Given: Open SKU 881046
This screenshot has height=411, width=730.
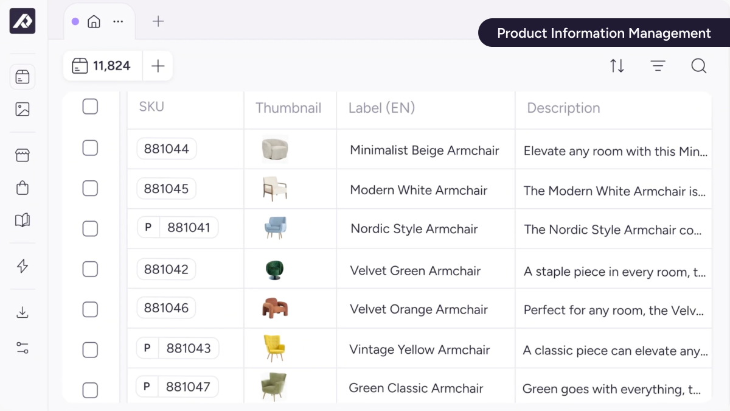Looking at the screenshot, I should coord(167,308).
